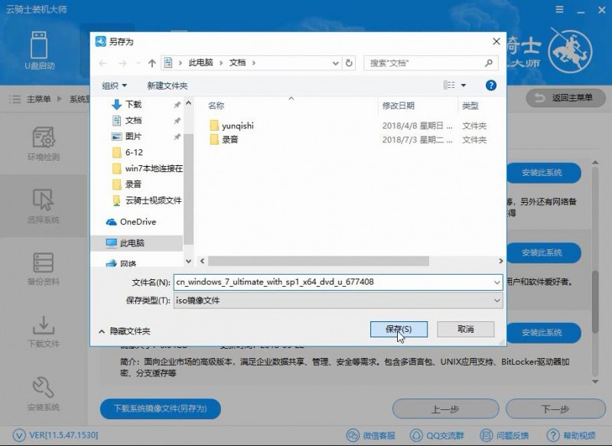Click the search magnifier icon
The image size is (612, 446).
pos(489,63)
